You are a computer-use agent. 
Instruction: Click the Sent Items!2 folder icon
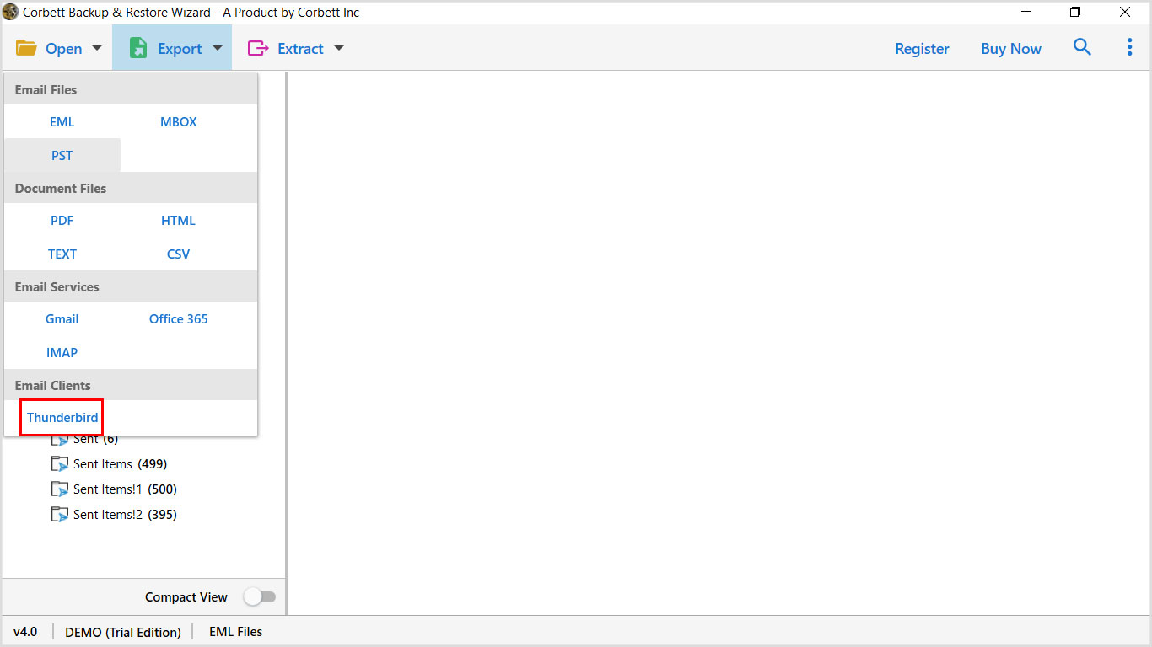[60, 515]
